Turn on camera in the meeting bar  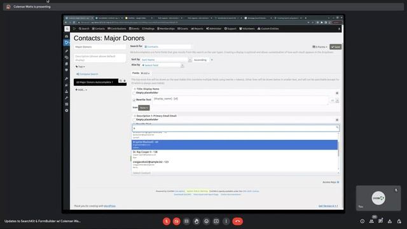(177, 221)
